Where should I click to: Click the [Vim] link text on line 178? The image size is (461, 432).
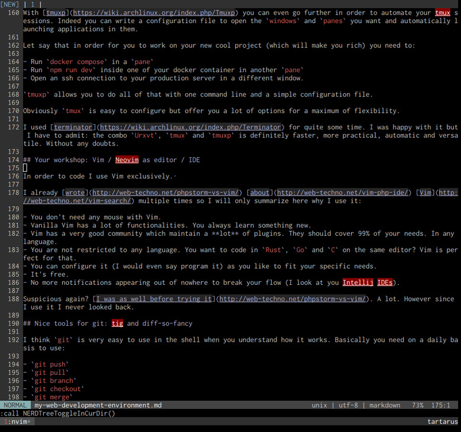(x=425, y=193)
